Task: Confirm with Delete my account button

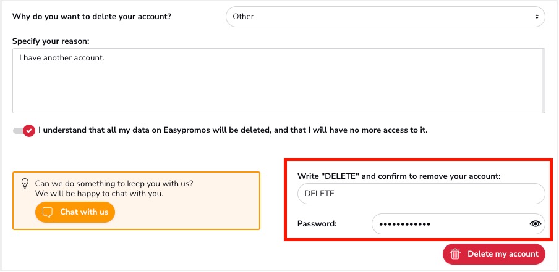Action: [x=493, y=254]
